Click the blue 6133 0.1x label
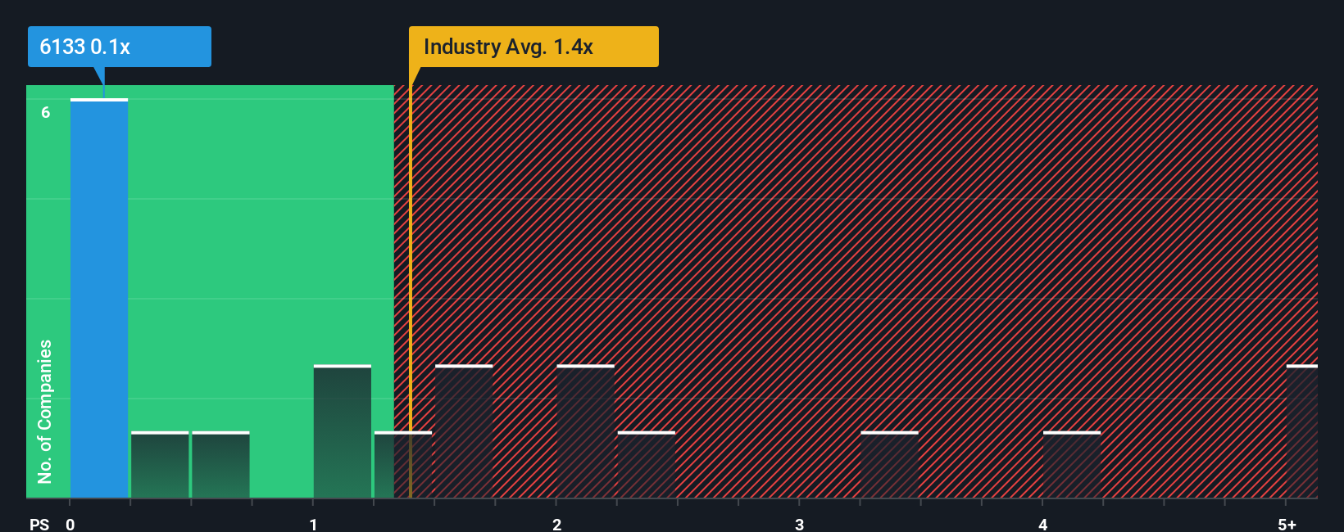The height and width of the screenshot is (532, 1344). pos(120,47)
